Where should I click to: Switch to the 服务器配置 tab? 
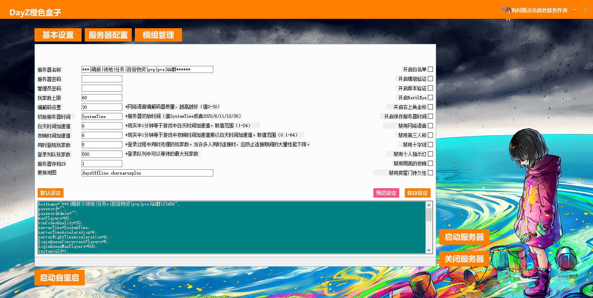(108, 35)
